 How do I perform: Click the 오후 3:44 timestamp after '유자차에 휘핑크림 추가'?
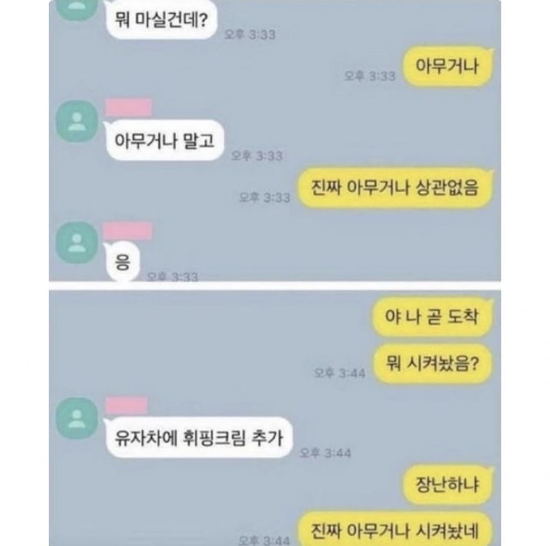pos(325,453)
